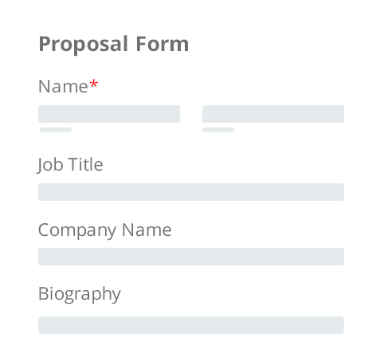Click the word Form in the heading
The width and height of the screenshot is (376, 361).
(163, 44)
